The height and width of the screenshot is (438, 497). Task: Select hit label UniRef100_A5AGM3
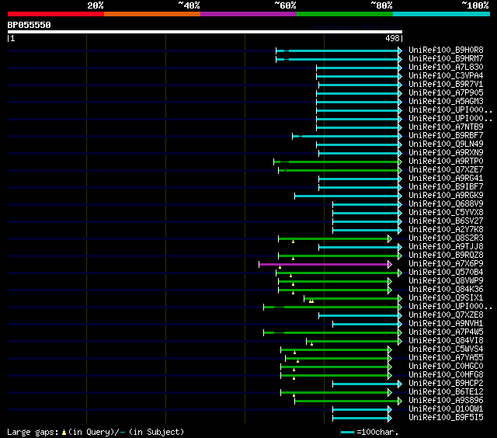click(x=446, y=102)
